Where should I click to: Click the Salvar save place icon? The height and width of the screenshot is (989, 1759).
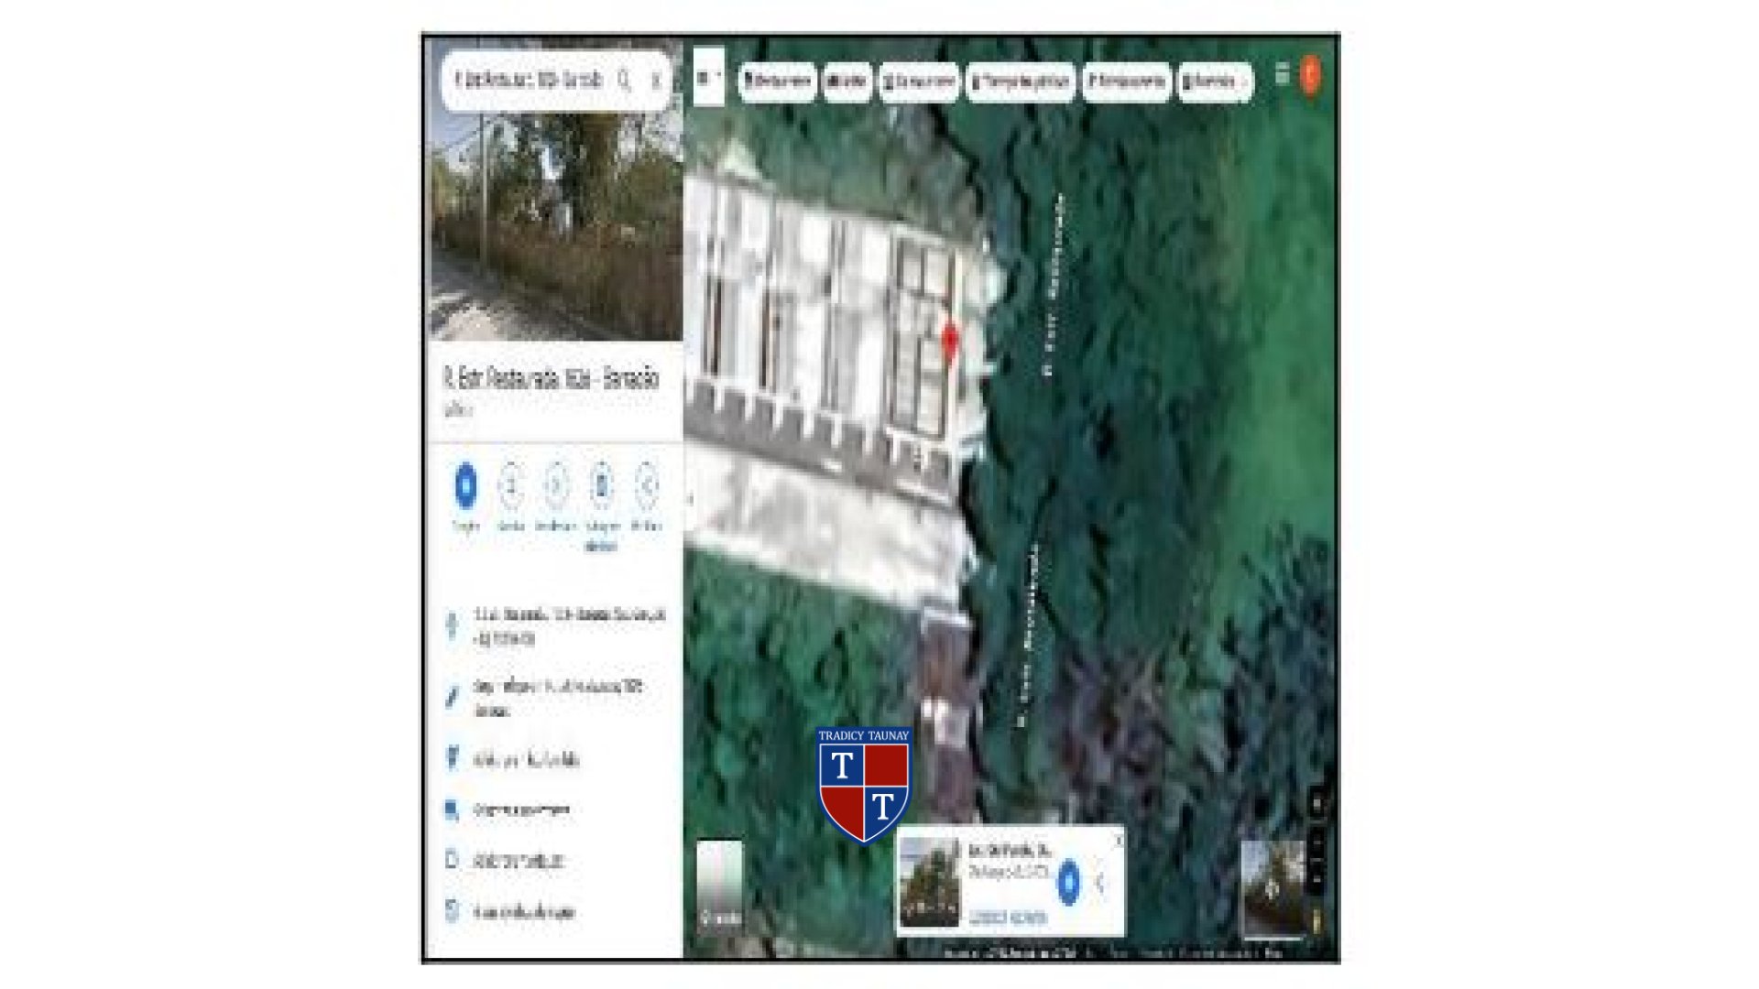510,485
